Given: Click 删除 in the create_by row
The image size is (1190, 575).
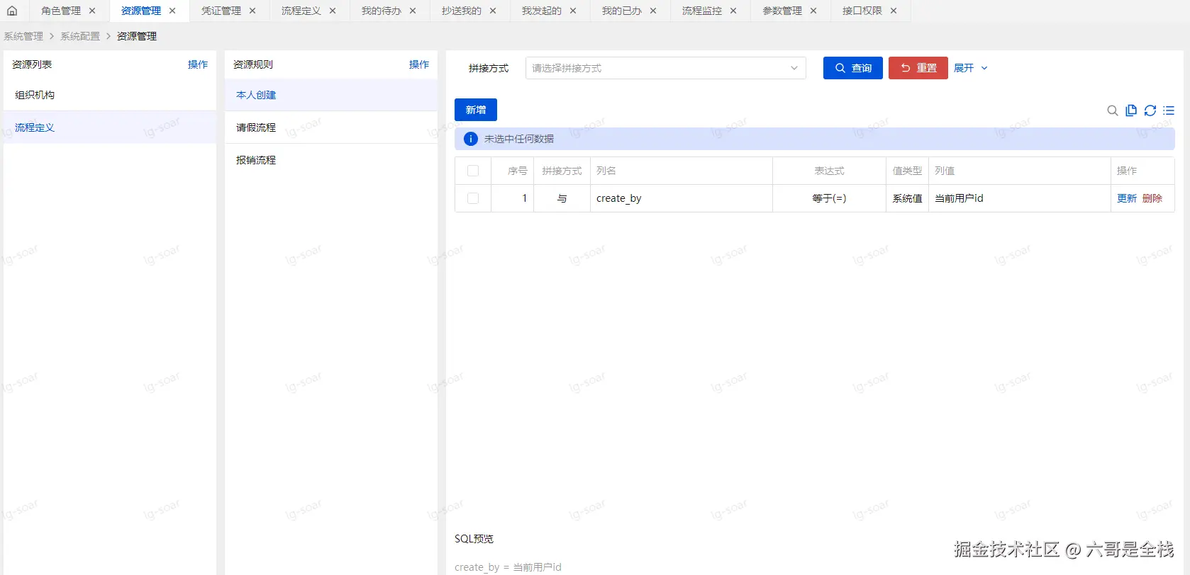Looking at the screenshot, I should (x=1152, y=198).
